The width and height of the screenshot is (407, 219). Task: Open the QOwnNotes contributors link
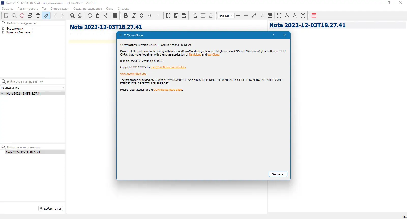pos(168,67)
